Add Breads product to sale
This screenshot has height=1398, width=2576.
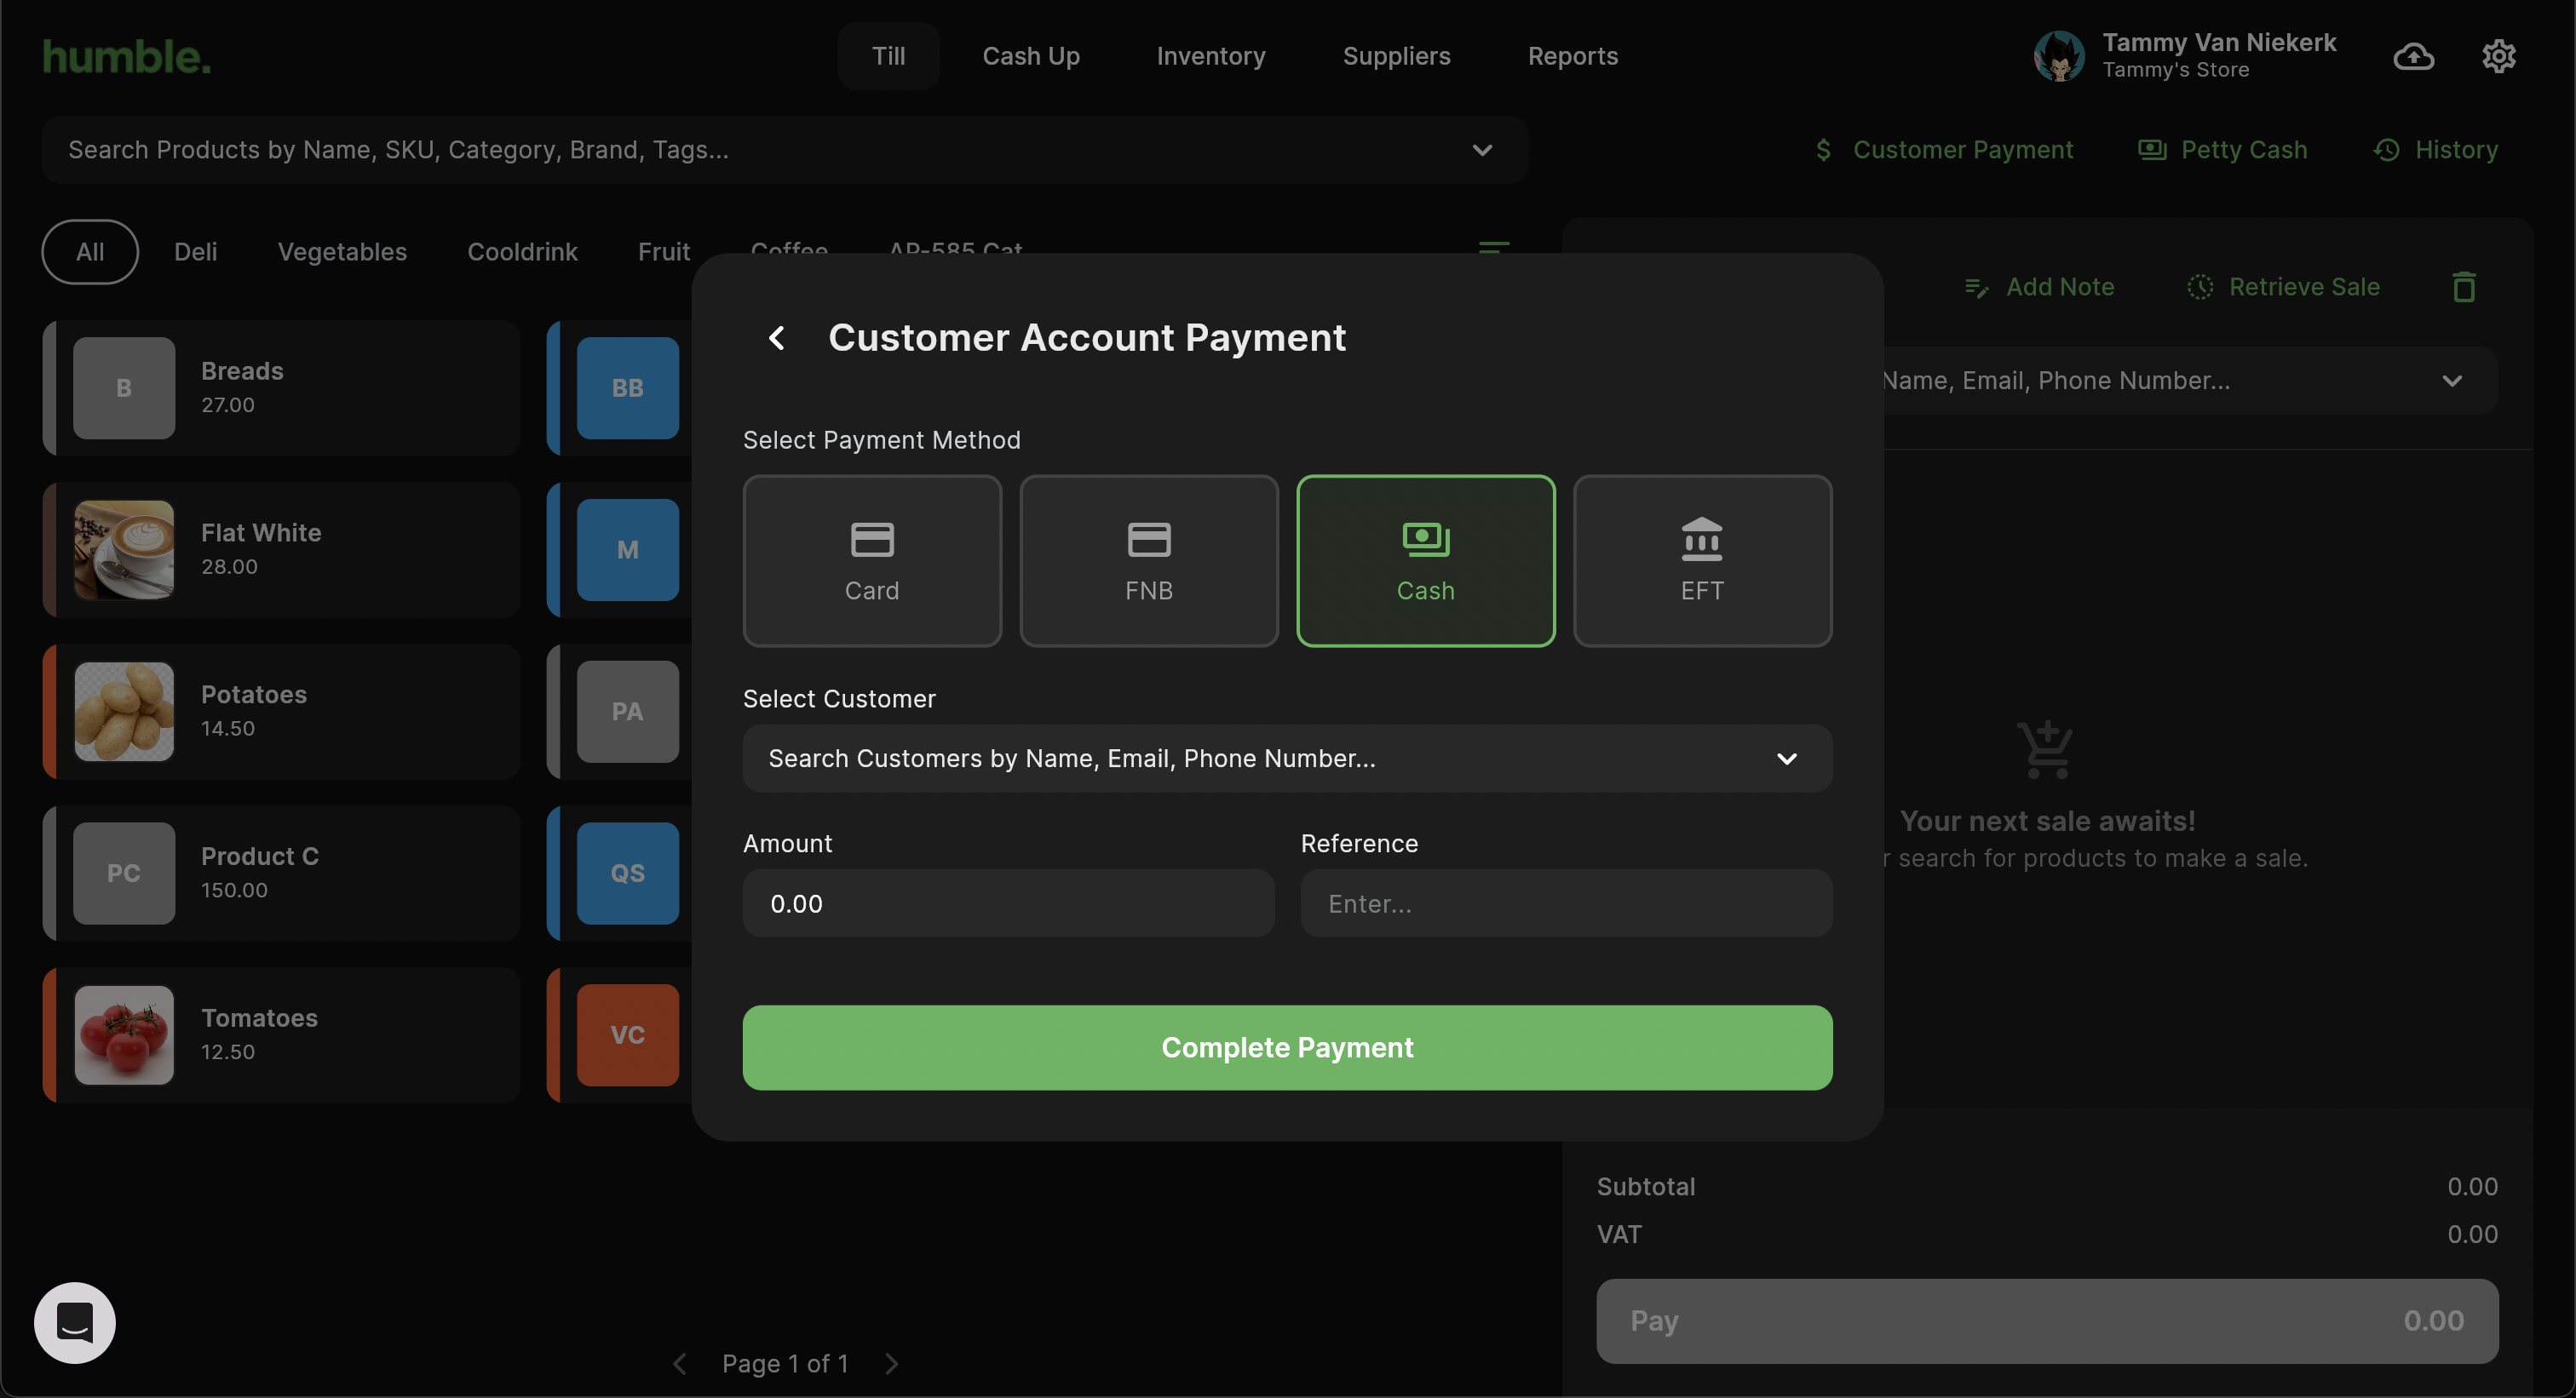(x=282, y=387)
